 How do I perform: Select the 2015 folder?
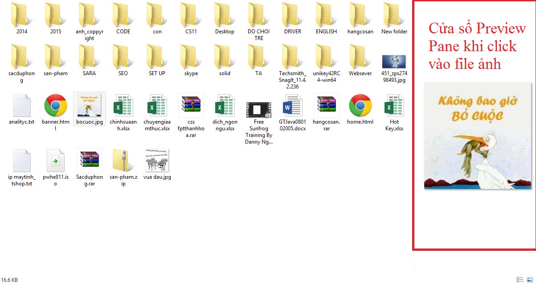[55, 19]
